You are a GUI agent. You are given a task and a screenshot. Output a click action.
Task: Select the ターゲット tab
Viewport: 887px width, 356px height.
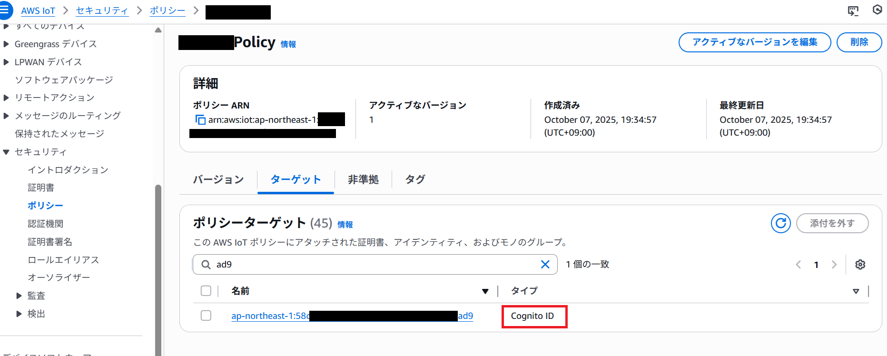coord(296,179)
